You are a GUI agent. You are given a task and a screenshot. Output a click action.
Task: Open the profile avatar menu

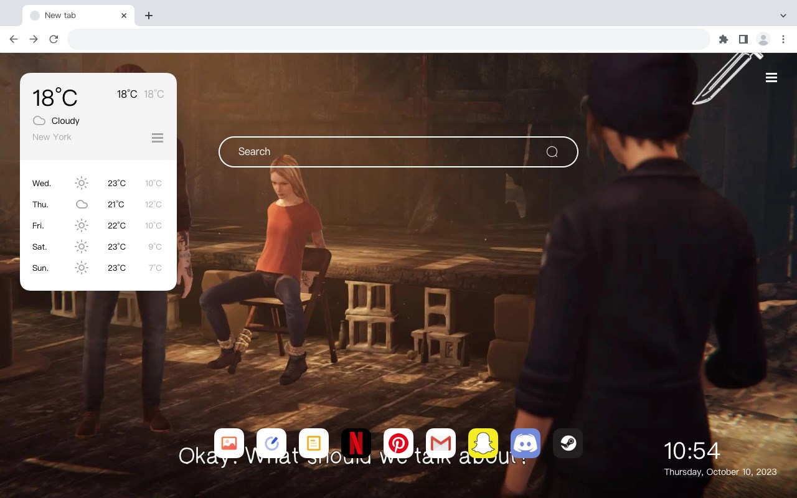point(763,39)
